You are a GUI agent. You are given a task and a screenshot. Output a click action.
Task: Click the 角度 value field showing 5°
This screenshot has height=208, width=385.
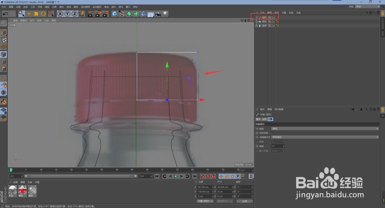tap(278, 146)
